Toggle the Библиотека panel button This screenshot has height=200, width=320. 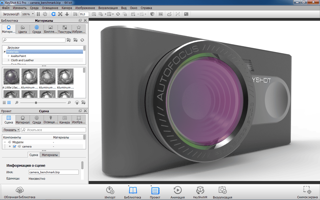[132, 192]
